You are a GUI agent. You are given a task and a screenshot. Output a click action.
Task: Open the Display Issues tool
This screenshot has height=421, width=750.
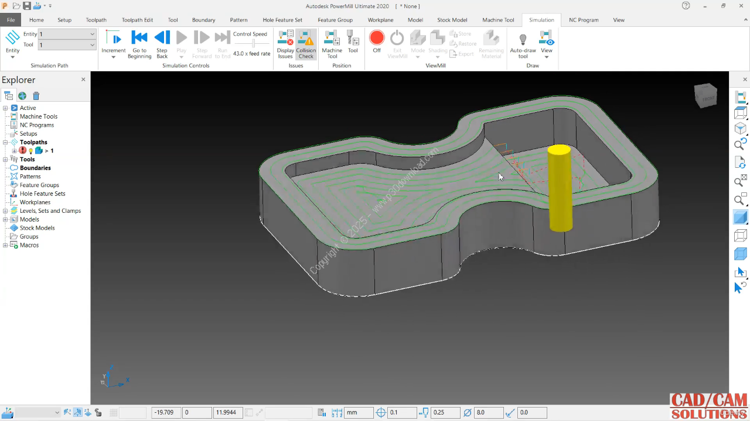[285, 44]
